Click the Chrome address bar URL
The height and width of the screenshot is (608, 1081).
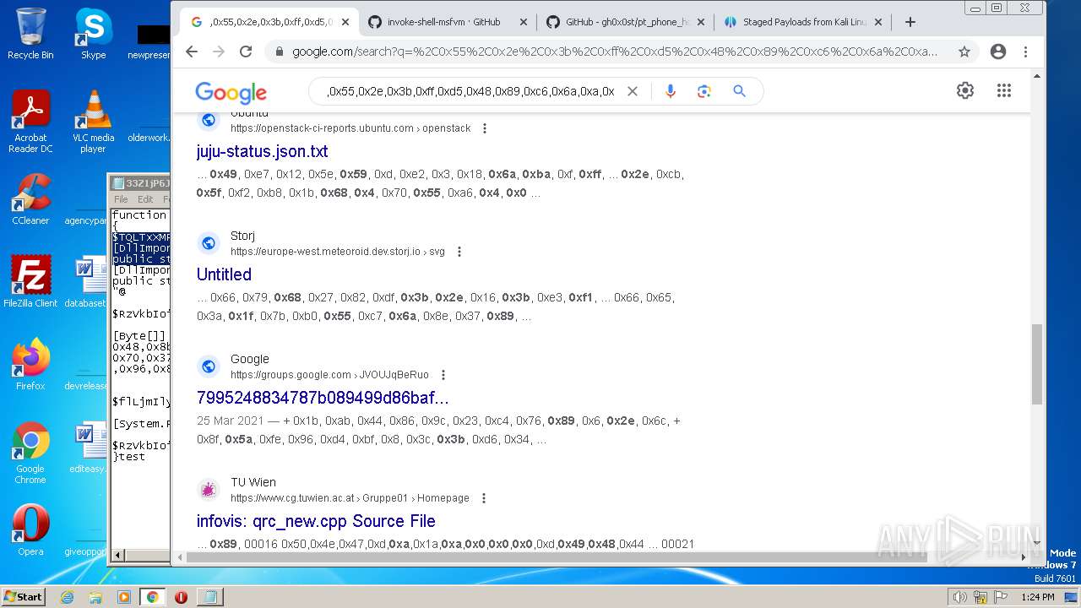click(615, 52)
